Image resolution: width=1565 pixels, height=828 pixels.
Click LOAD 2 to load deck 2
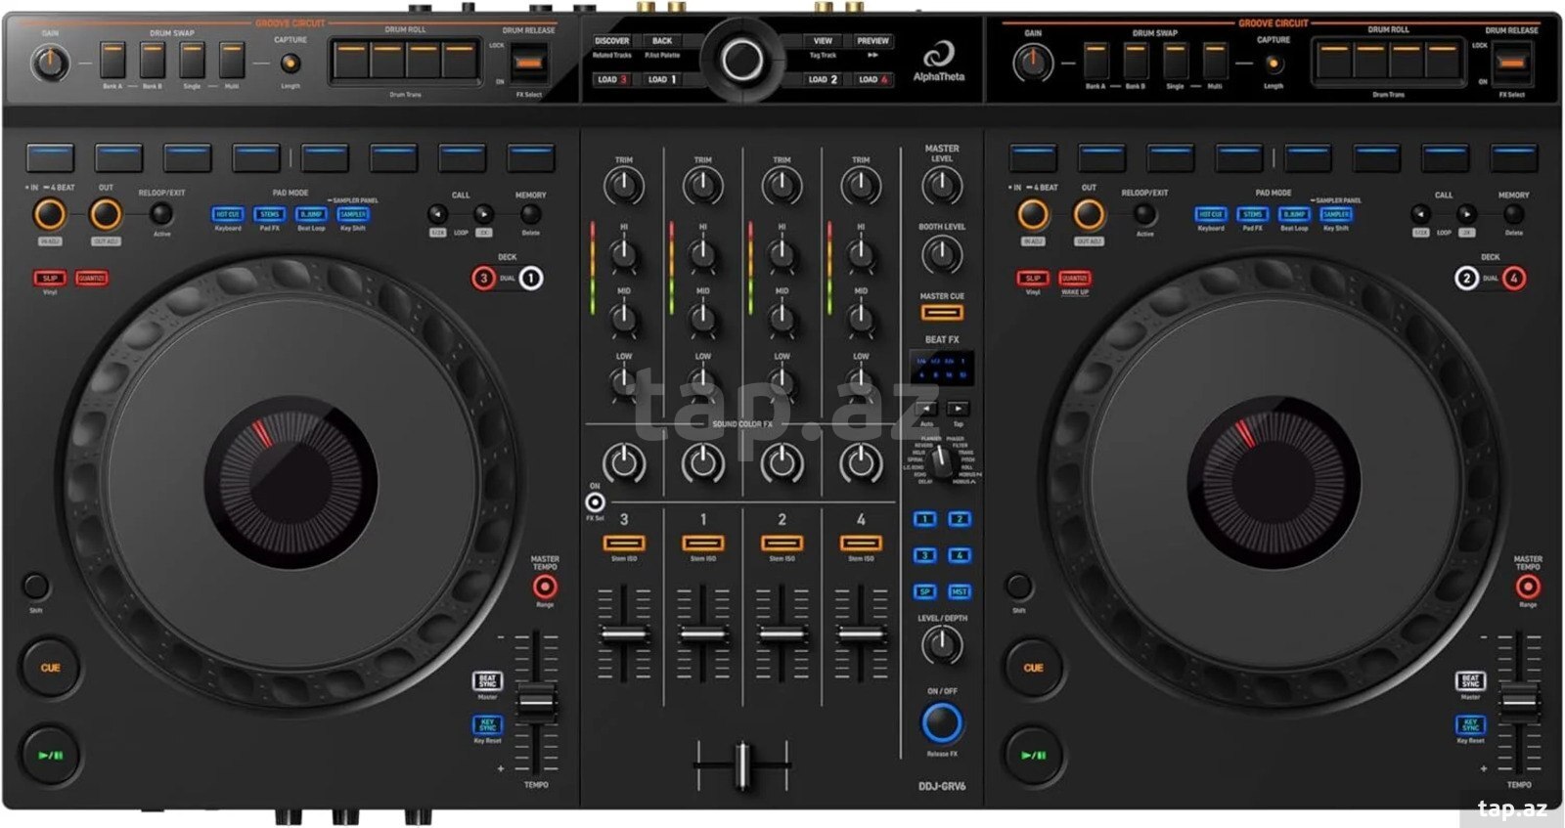click(823, 79)
